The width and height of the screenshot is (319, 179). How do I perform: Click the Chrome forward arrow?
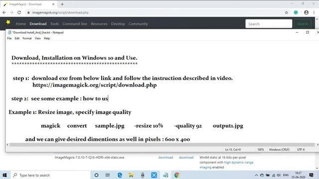click(x=11, y=12)
